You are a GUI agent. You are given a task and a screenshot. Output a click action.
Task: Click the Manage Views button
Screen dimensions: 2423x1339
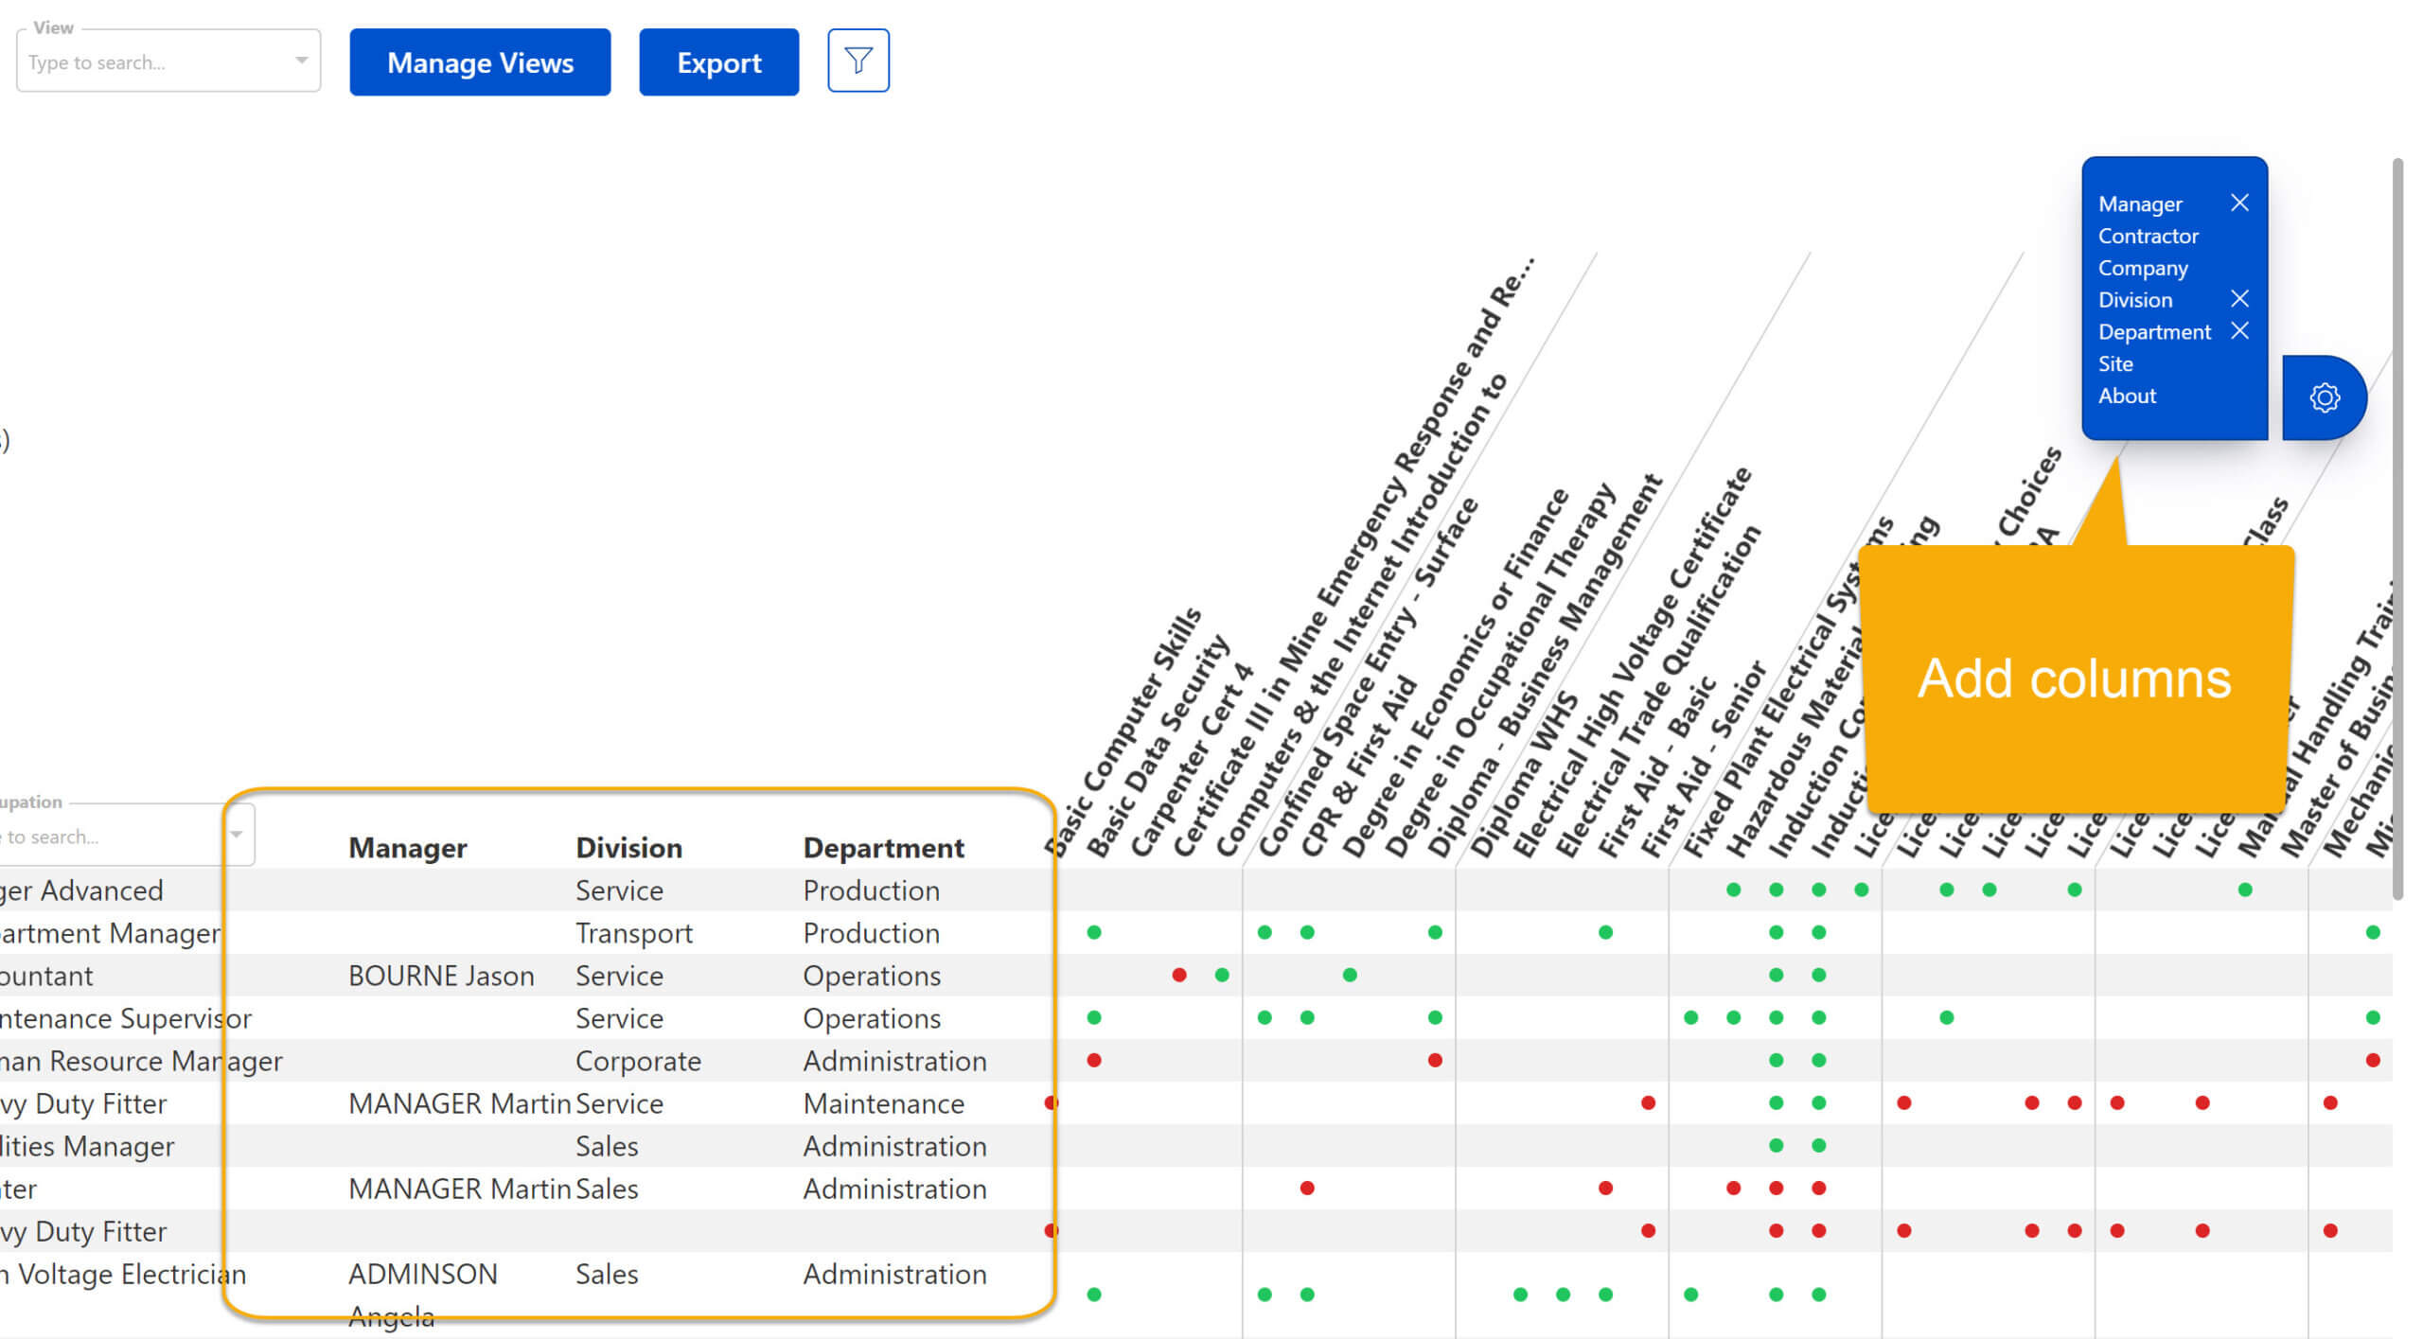(x=480, y=62)
